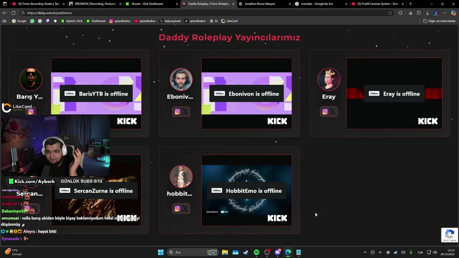The width and height of the screenshot is (459, 258).
Task: Click BarisYTB offline stream thumbnail
Action: click(x=96, y=94)
